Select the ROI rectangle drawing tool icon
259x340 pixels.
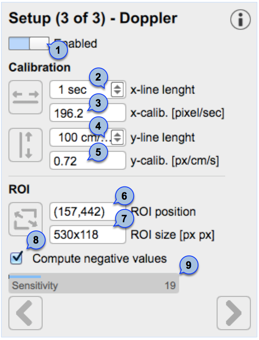coord(26,219)
